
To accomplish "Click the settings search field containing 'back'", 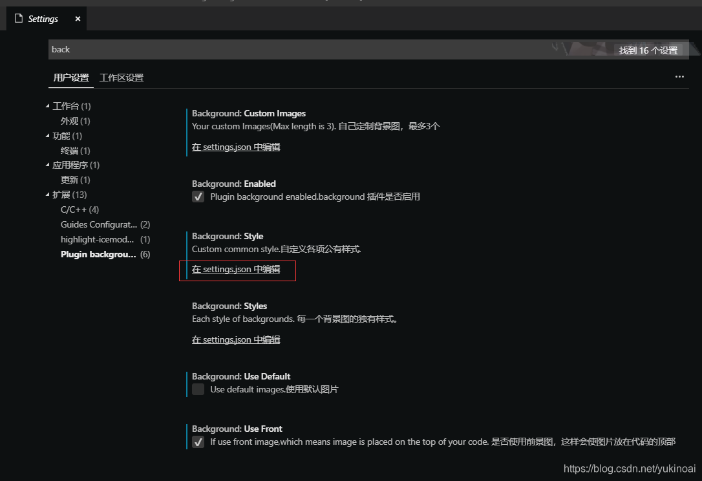I will pyautogui.click(x=368, y=49).
